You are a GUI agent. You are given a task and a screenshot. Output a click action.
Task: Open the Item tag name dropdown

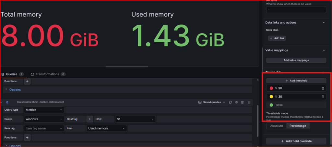click(44, 128)
